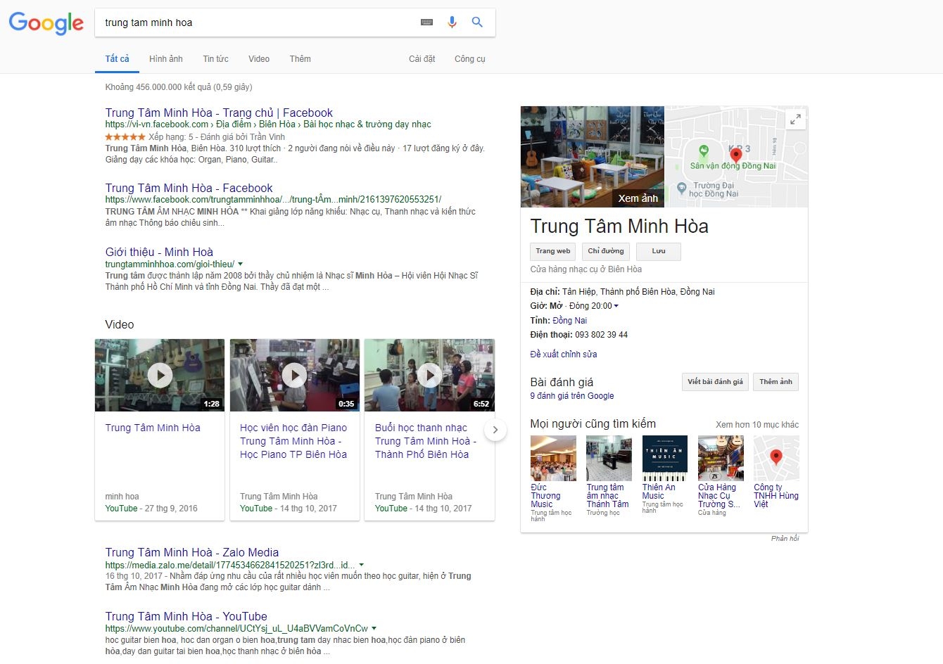The width and height of the screenshot is (943, 664).
Task: Click the Chỉ đường directions button
Action: click(x=606, y=252)
